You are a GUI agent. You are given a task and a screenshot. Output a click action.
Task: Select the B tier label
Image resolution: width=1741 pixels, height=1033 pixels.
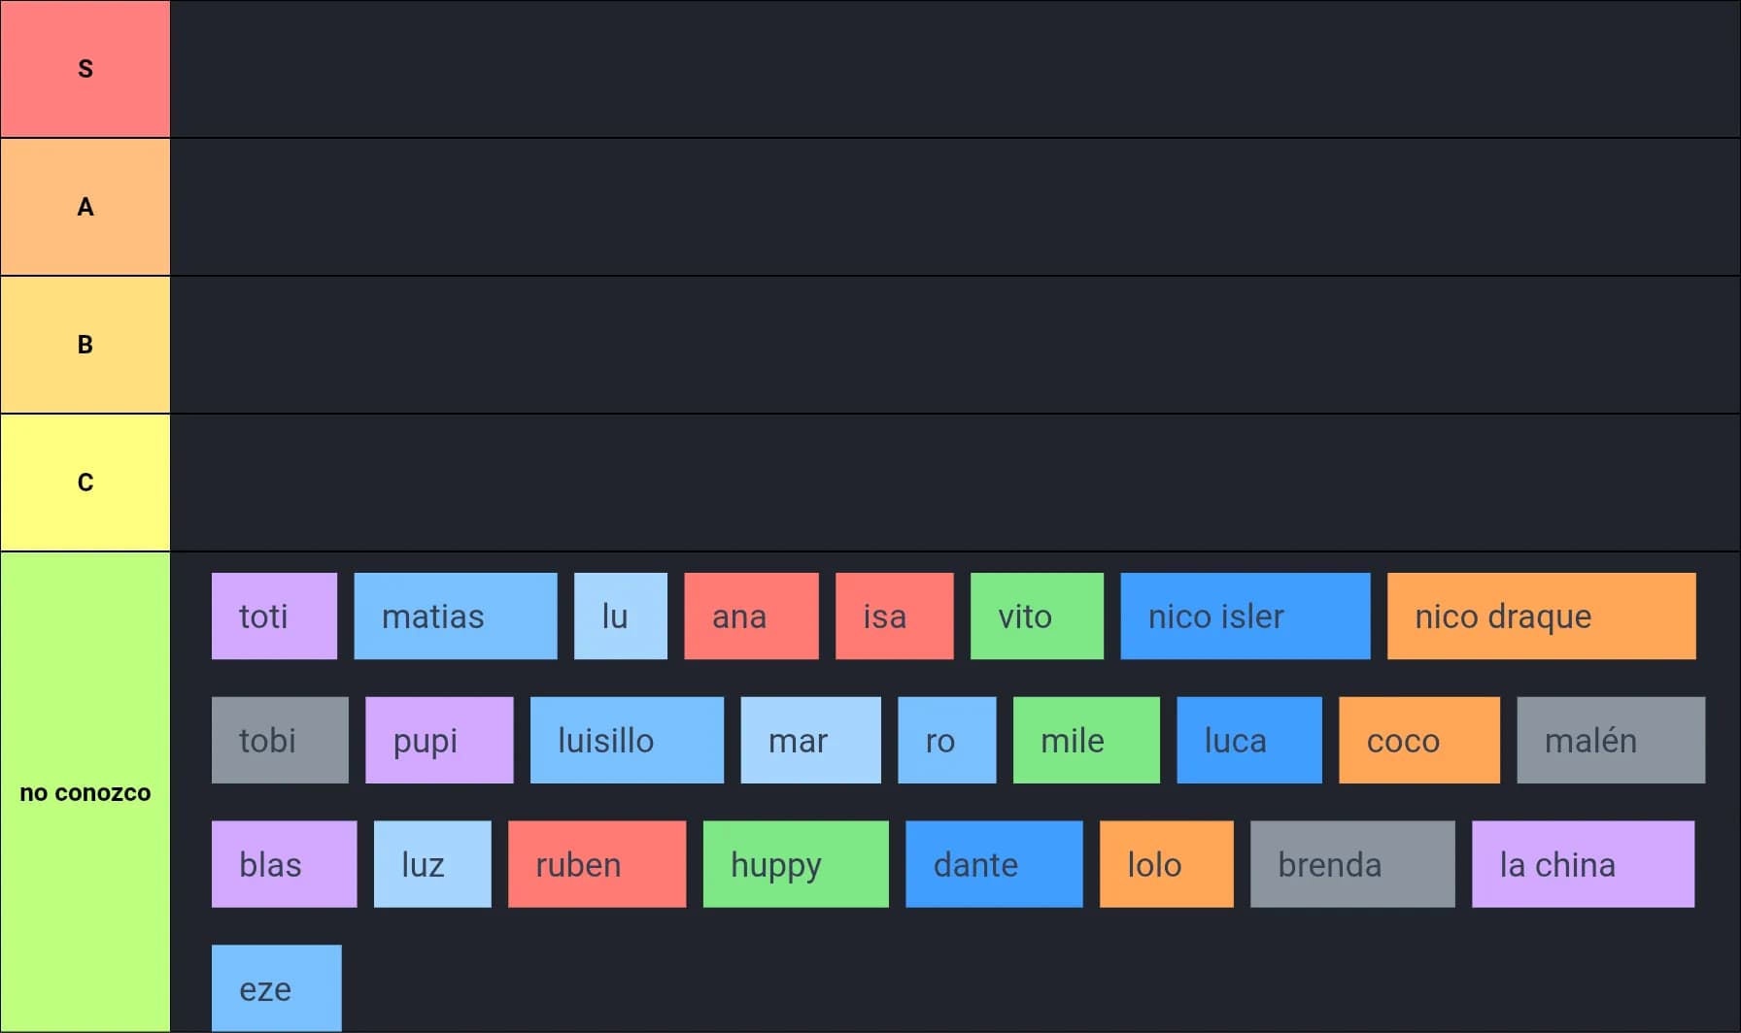85,345
